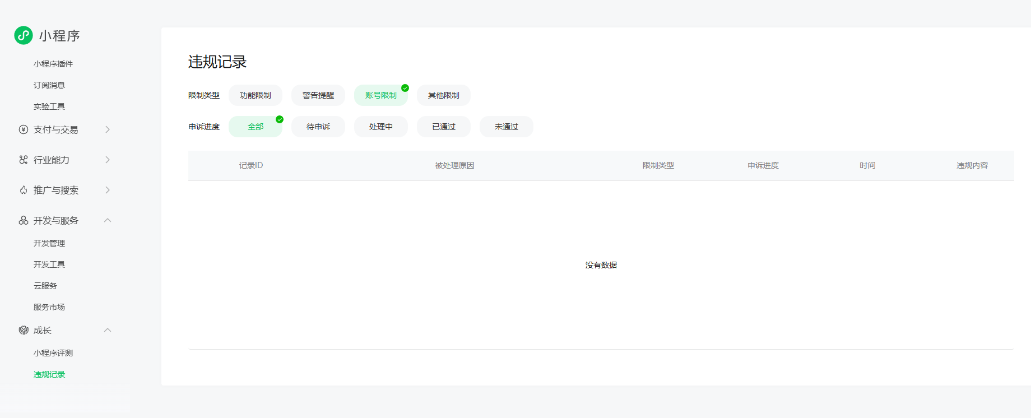Screen dimensions: 1031x418
Task: Click the 成长 sidebar icon
Action: [x=24, y=330]
